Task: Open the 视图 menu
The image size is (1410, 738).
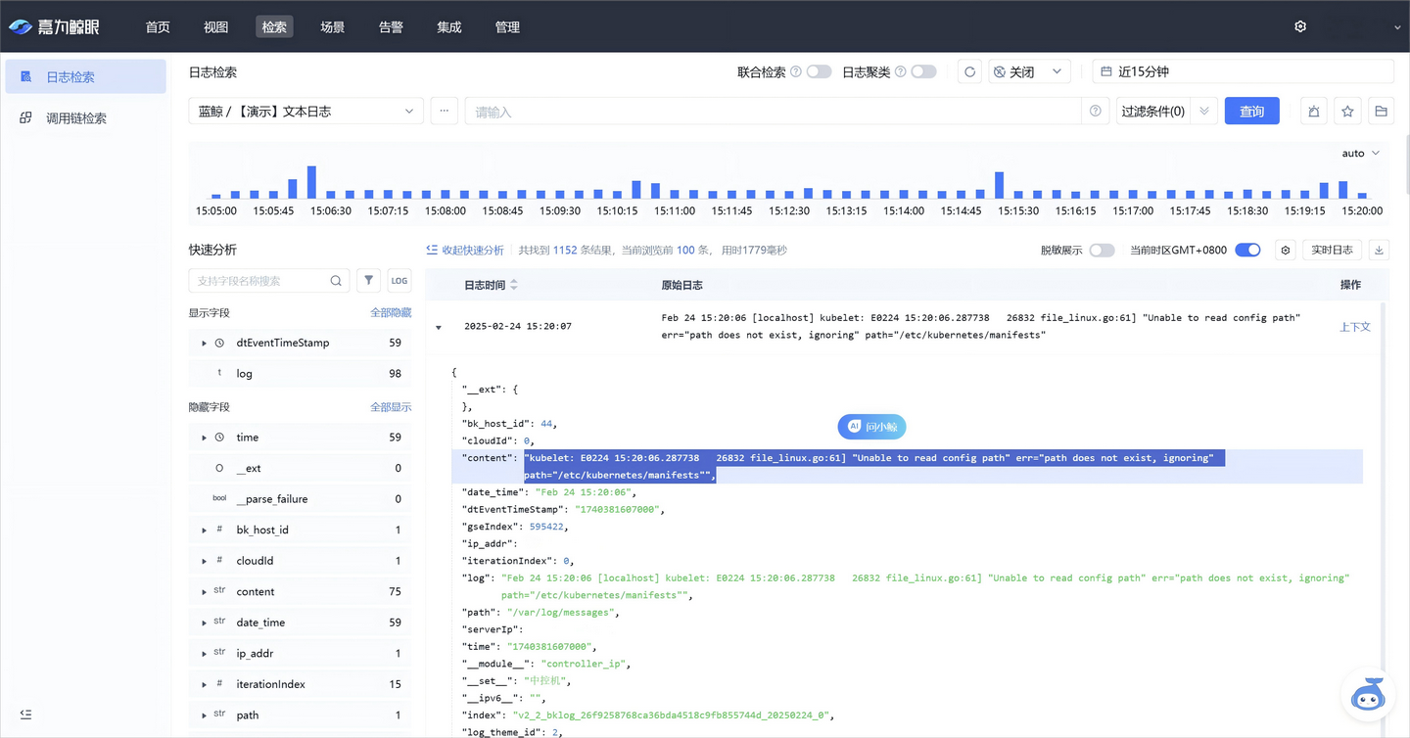Action: [215, 27]
